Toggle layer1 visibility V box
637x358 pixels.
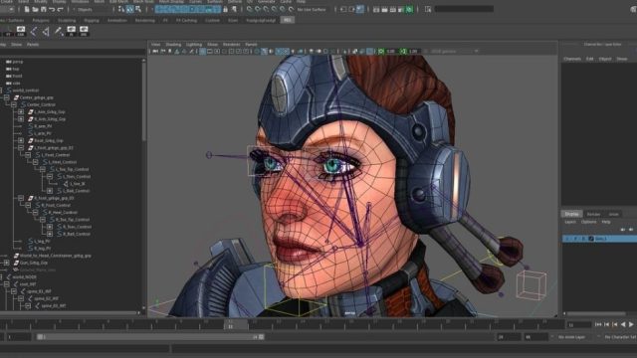point(567,239)
